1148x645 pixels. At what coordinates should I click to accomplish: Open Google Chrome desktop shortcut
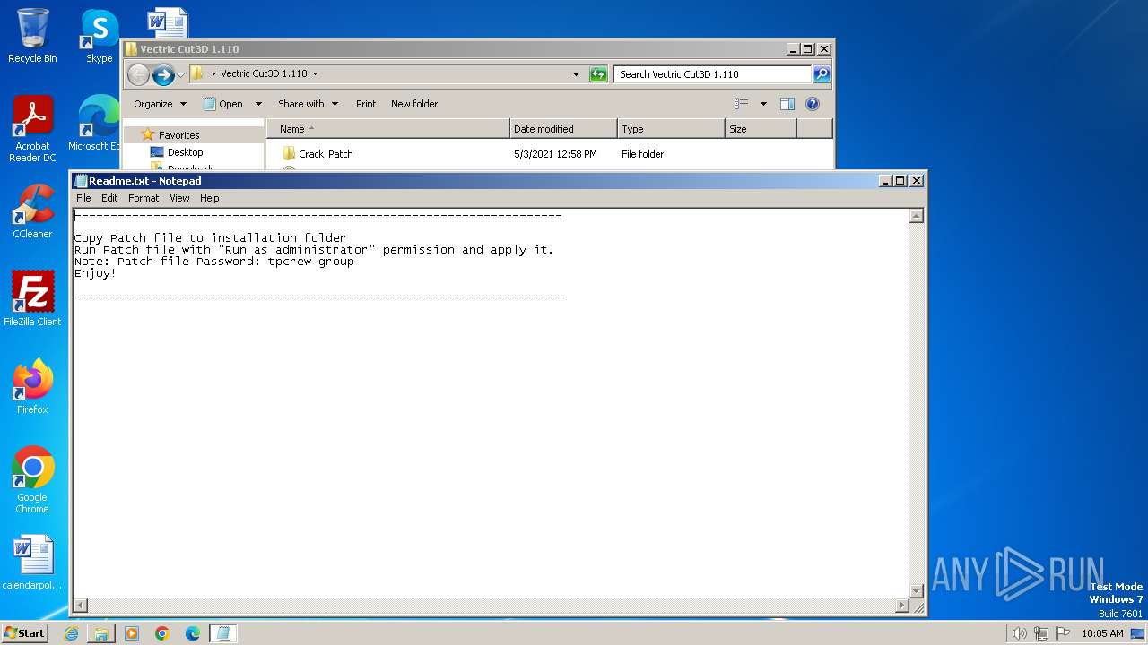(x=32, y=480)
